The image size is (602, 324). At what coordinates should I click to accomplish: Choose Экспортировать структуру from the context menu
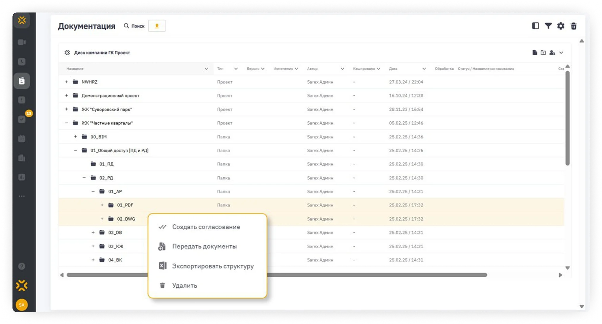coord(212,266)
